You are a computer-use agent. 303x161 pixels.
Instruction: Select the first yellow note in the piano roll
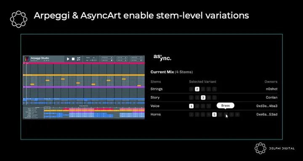click(32, 84)
